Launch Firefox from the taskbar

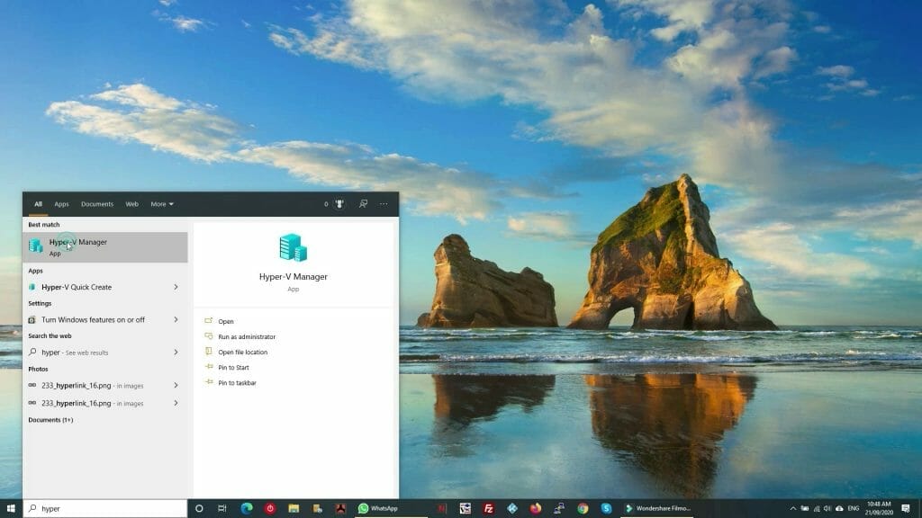point(535,506)
